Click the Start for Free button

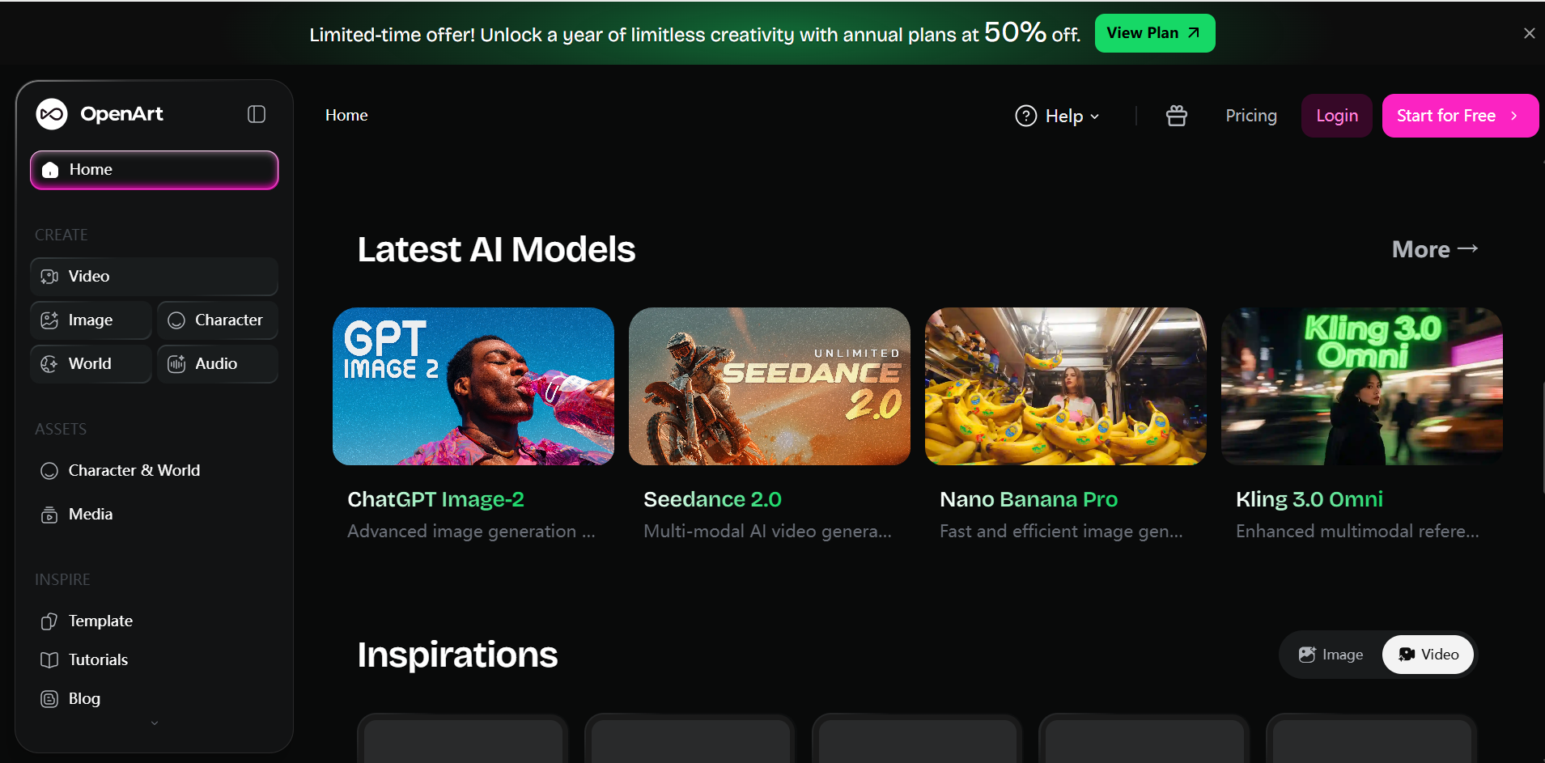pyautogui.click(x=1460, y=116)
